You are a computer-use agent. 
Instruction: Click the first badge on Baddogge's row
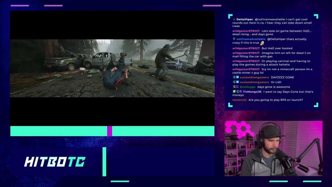coord(234,87)
